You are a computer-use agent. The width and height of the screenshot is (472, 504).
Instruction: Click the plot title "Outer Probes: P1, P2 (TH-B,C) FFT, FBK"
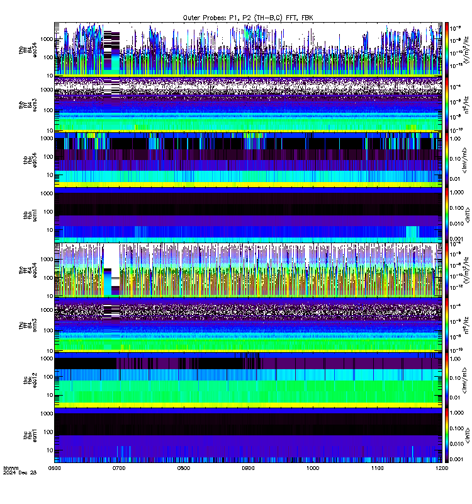pyautogui.click(x=248, y=18)
